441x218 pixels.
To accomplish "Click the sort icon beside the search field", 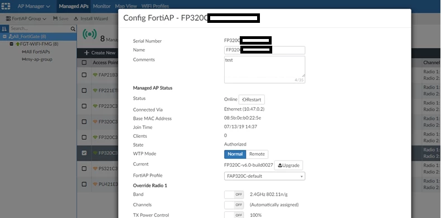I will (4, 28).
